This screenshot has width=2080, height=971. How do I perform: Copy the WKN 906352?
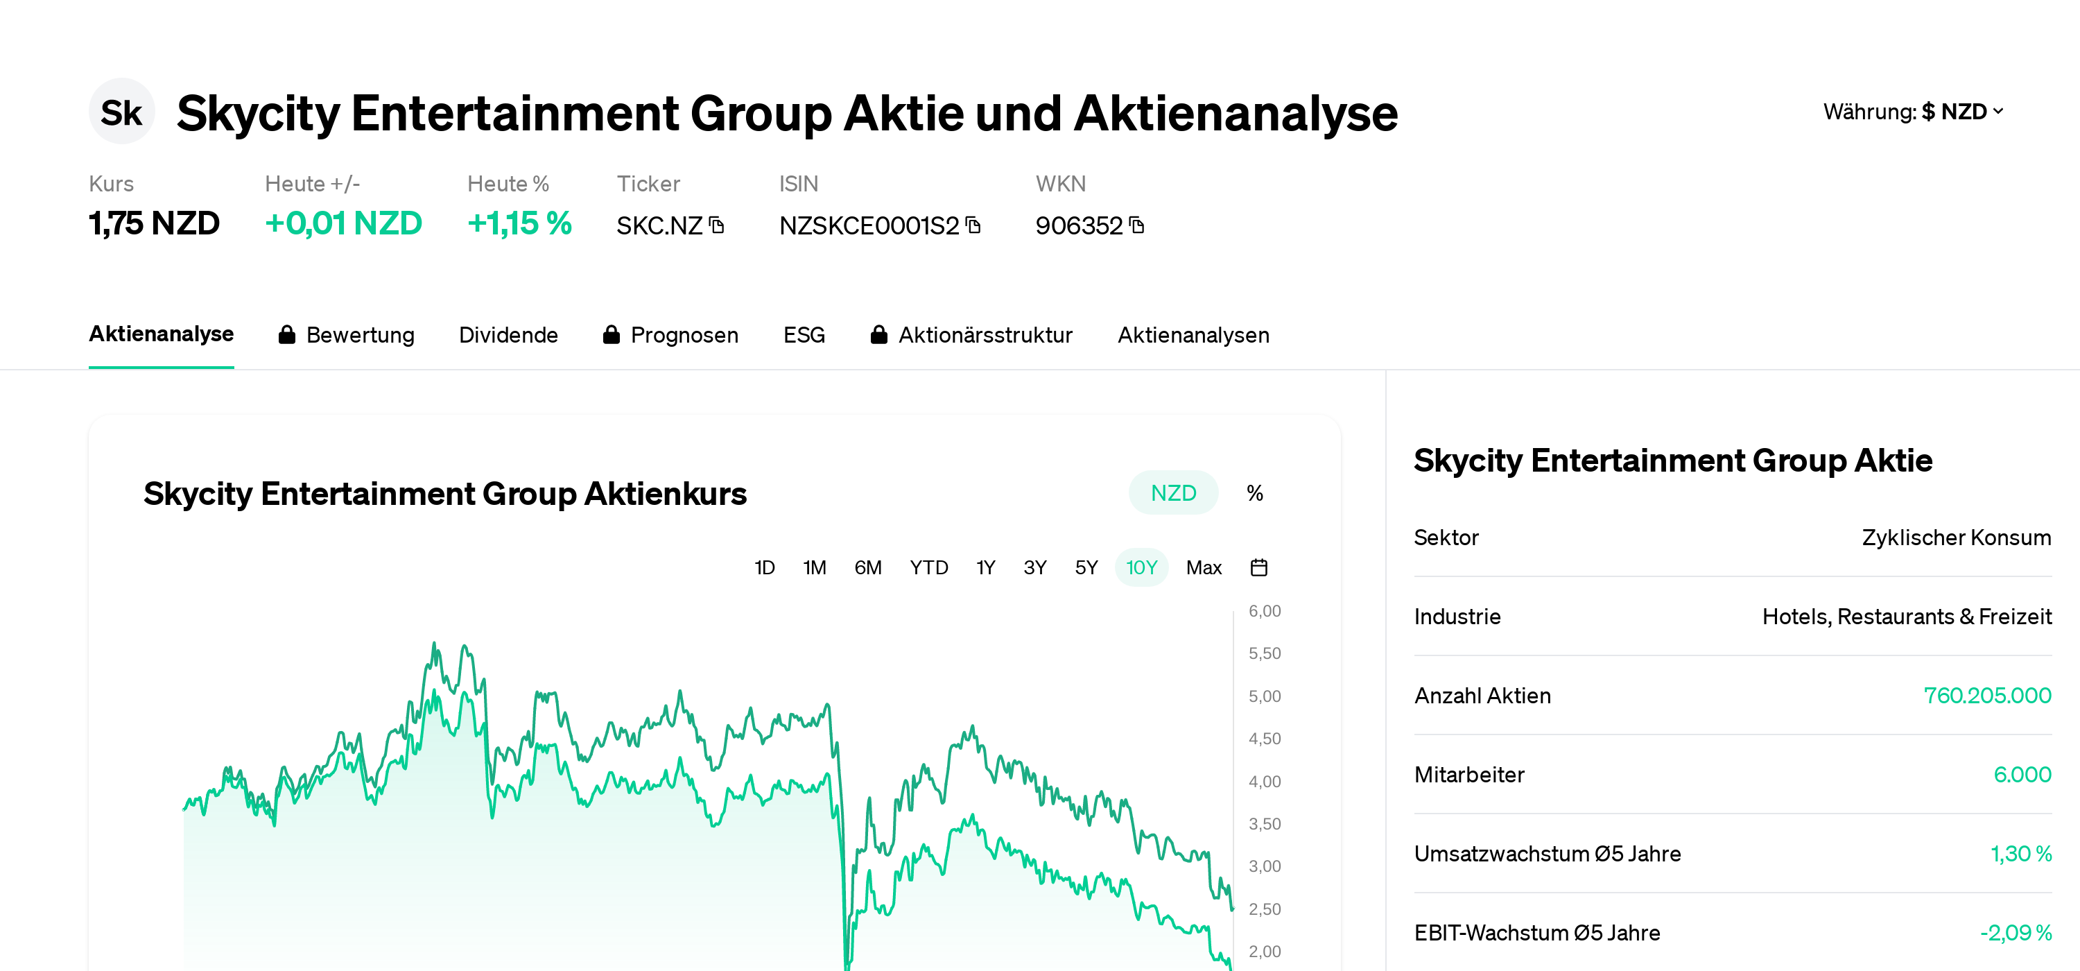pyautogui.click(x=1137, y=225)
